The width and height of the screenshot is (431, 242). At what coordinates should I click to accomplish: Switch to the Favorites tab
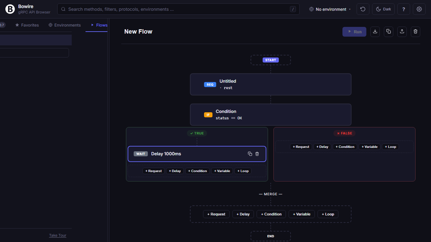click(27, 25)
